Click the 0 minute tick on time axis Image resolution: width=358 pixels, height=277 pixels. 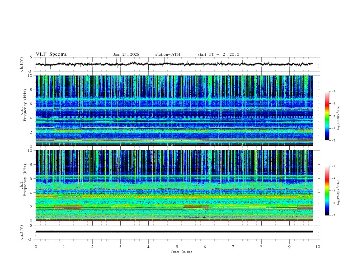click(x=36, y=247)
